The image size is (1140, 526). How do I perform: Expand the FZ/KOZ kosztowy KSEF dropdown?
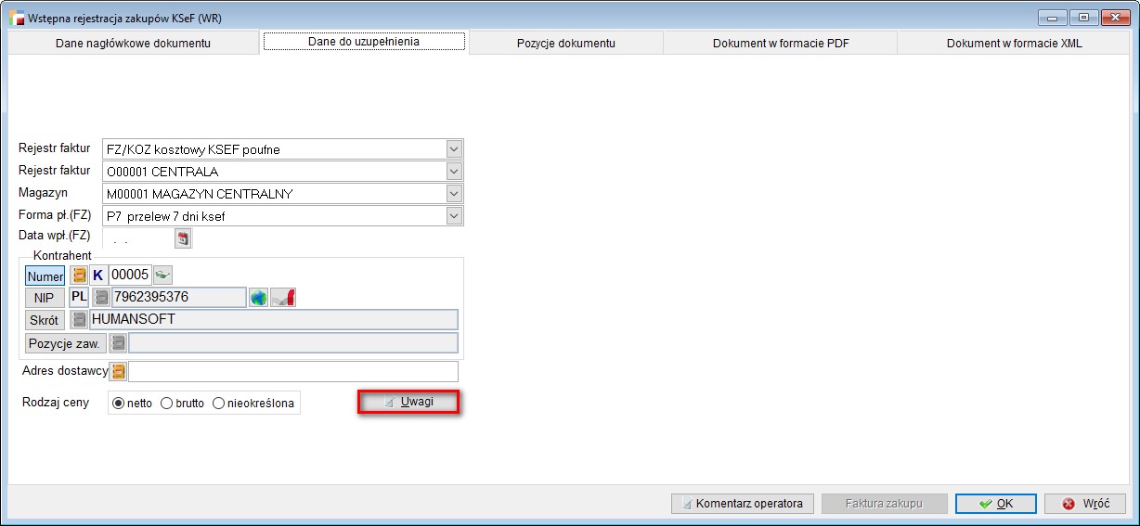(453, 149)
